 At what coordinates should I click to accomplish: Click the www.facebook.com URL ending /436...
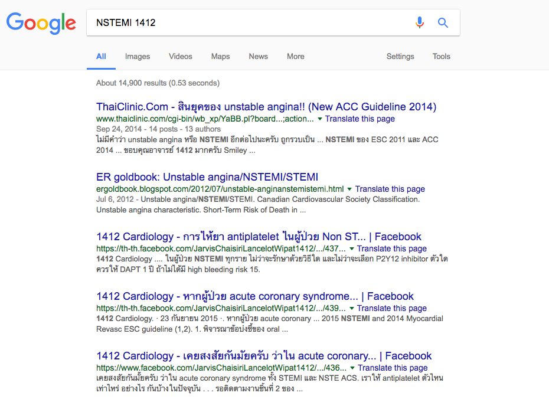tap(221, 368)
